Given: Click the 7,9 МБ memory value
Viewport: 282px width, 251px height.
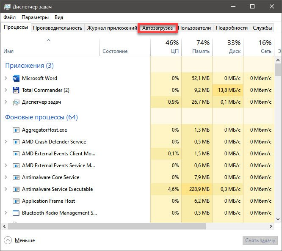Looking at the screenshot, I should tap(202, 177).
